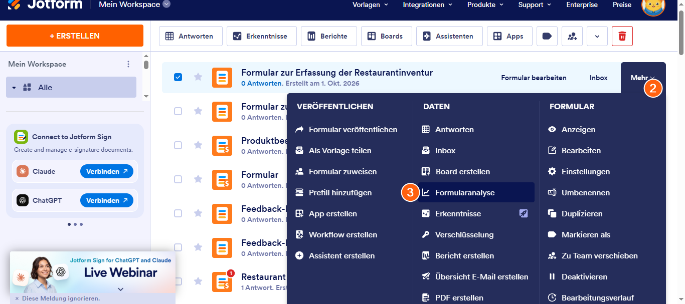Choose Einstellungen

[x=579, y=171]
